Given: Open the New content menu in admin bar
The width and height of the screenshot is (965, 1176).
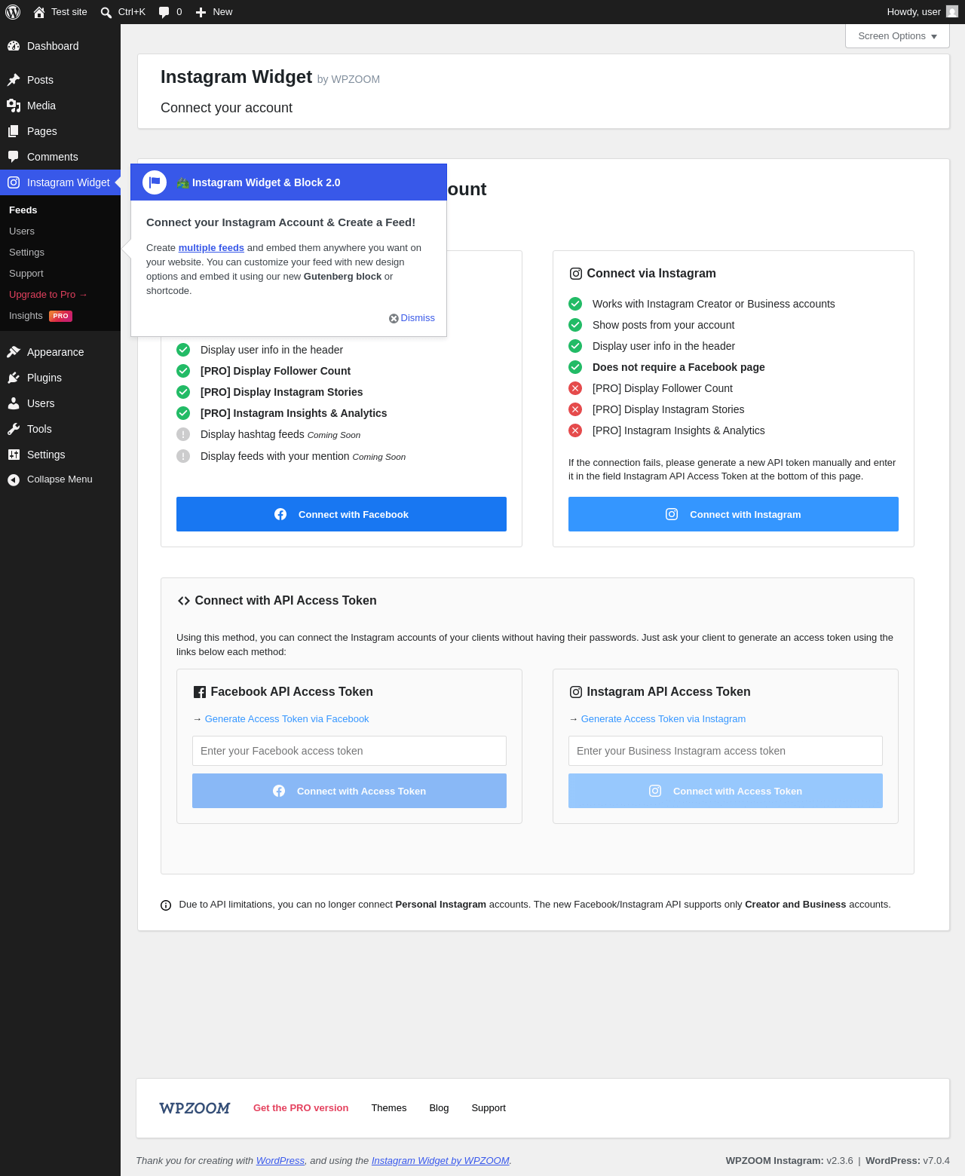Looking at the screenshot, I should click(214, 12).
